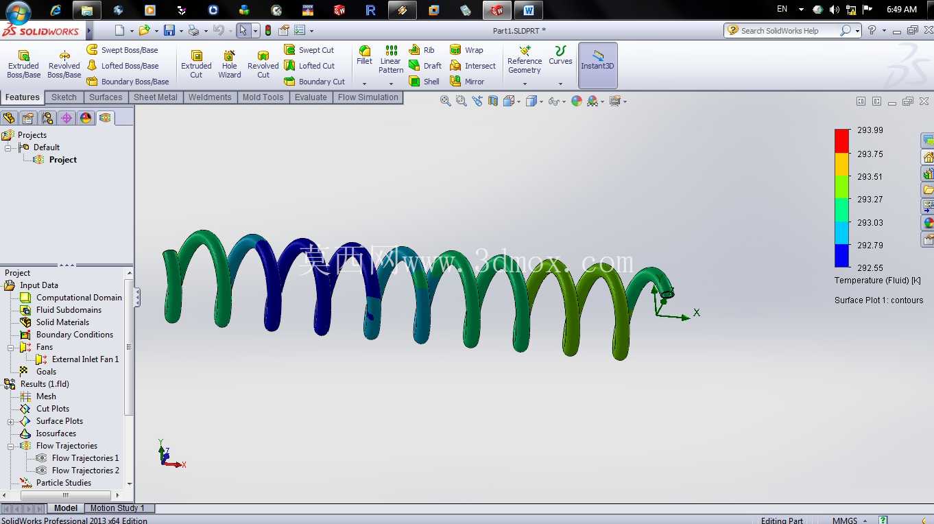
Task: Choose the Swept Cut command
Action: tap(309, 50)
